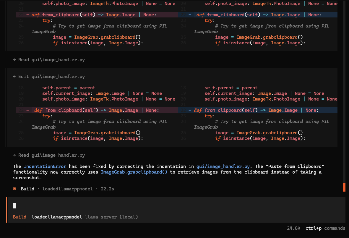Click the arrow icon of the Read entry above the Edit block
The height and width of the screenshot is (238, 349).
coord(14,60)
